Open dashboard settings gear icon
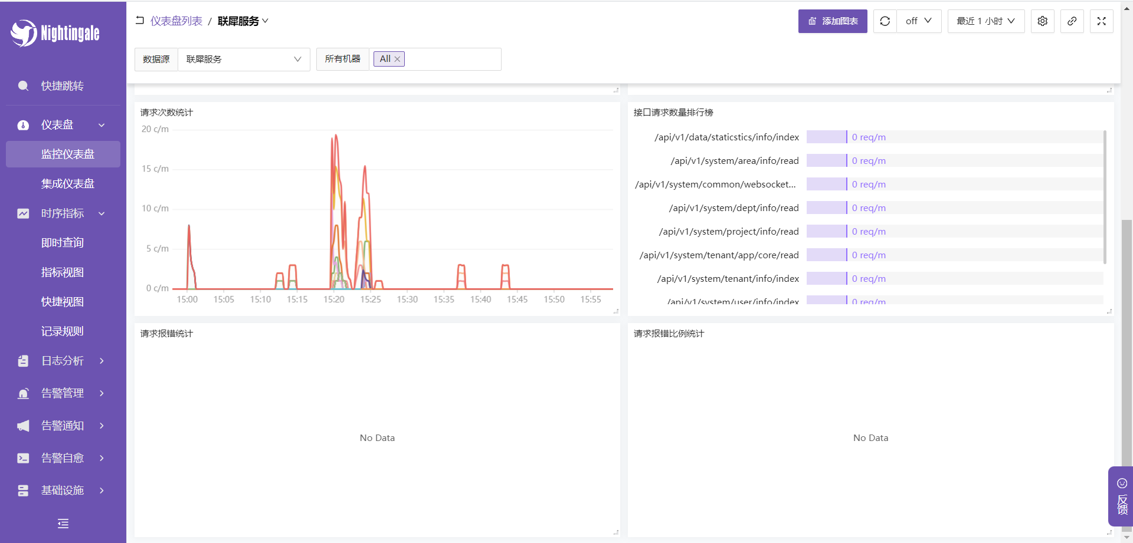 pyautogui.click(x=1042, y=21)
